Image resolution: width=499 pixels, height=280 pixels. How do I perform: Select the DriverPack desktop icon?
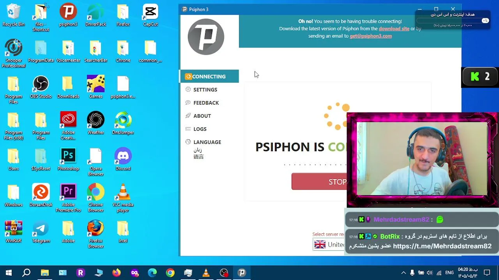96,16
